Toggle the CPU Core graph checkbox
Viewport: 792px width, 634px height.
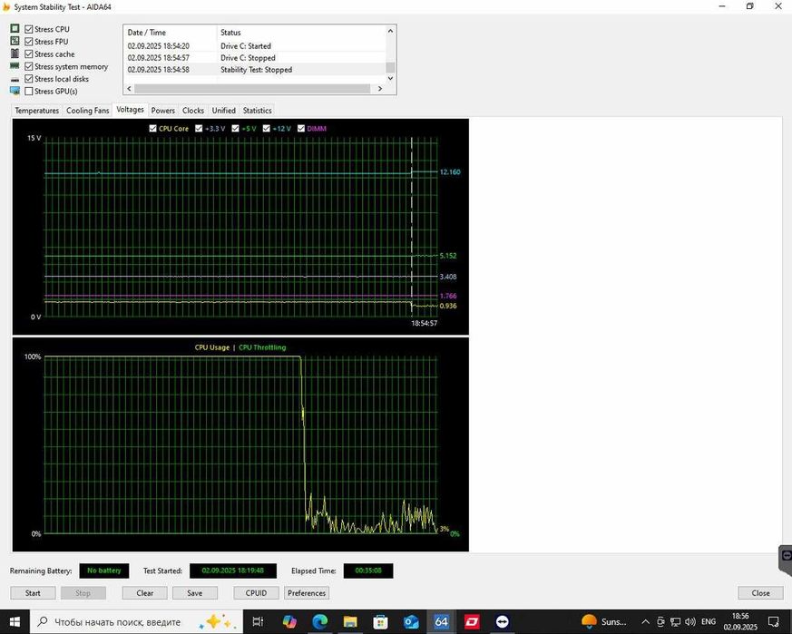(152, 128)
